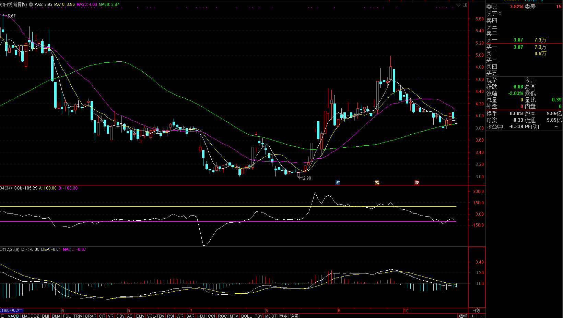The height and width of the screenshot is (318, 563).
Task: Click the plus zoom-in button
Action: point(473,316)
